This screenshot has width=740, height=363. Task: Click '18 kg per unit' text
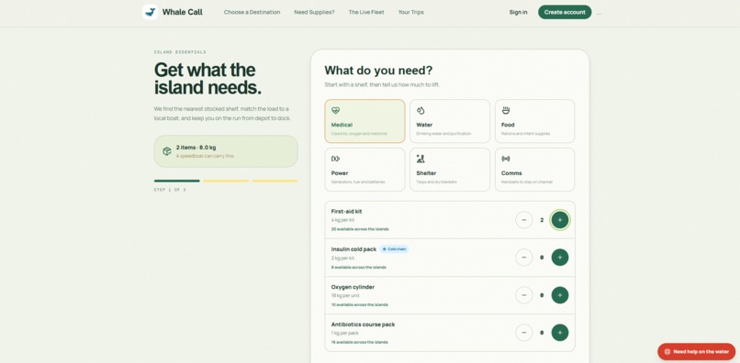(x=345, y=295)
